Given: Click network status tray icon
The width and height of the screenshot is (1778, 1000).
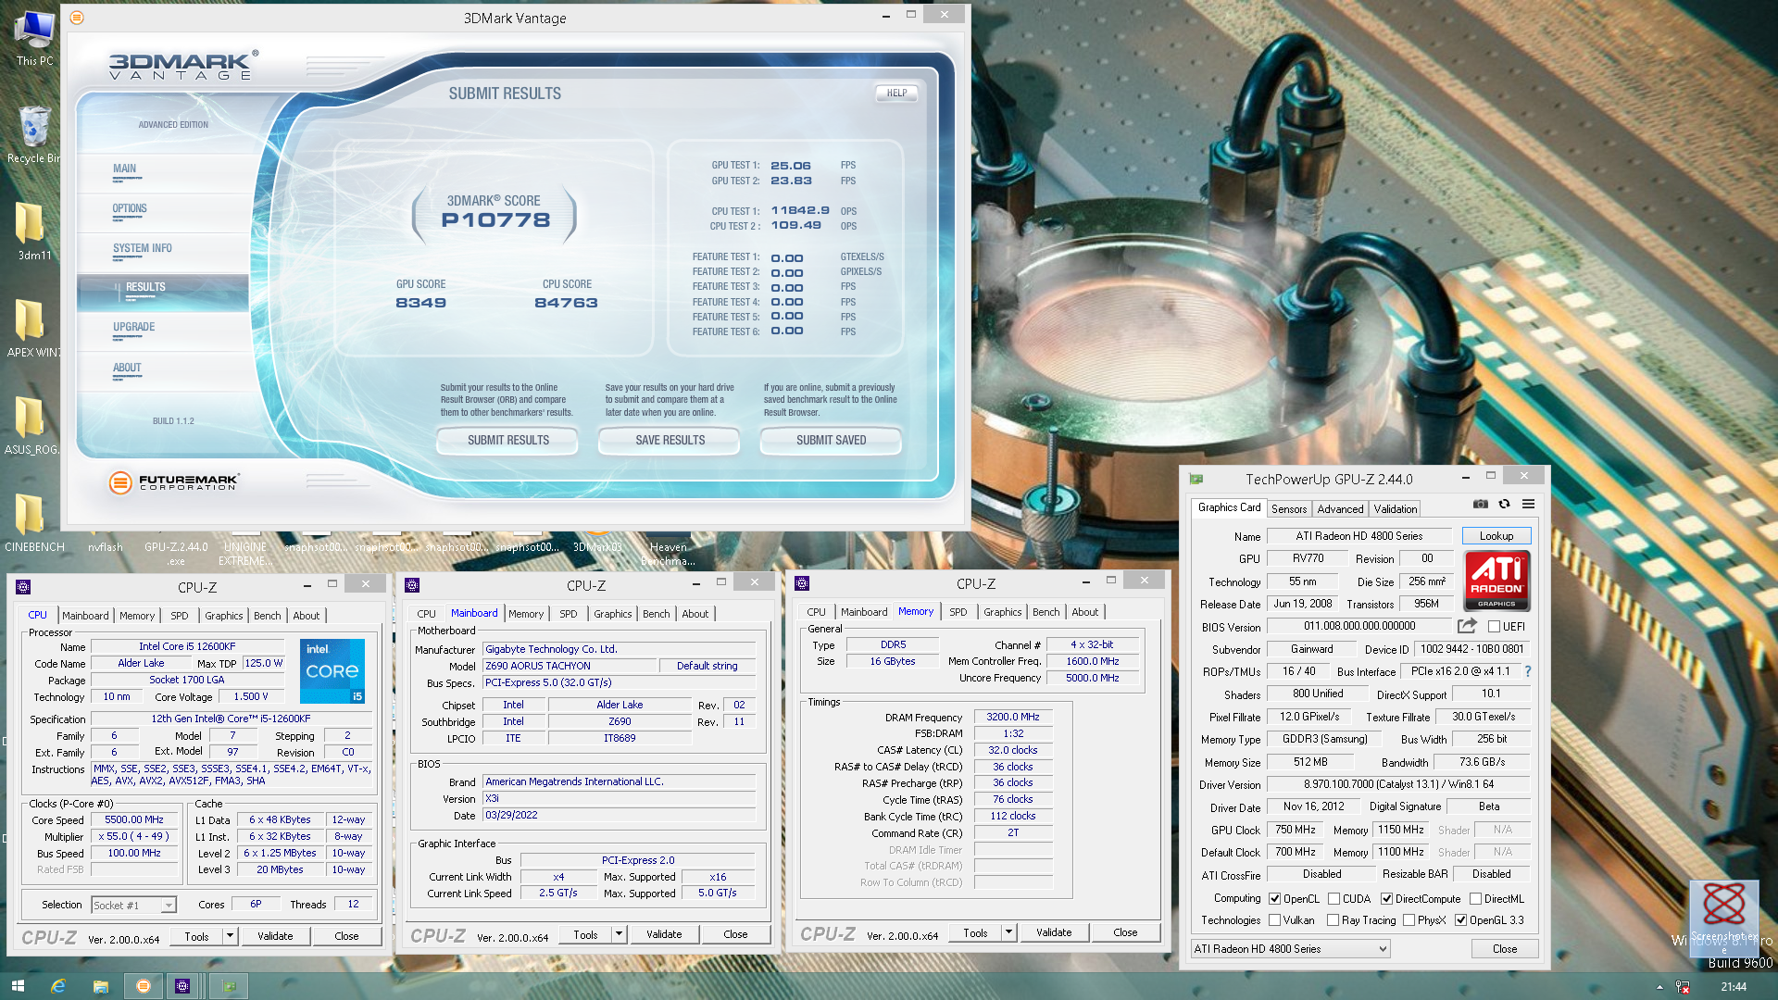Looking at the screenshot, I should tap(1683, 987).
